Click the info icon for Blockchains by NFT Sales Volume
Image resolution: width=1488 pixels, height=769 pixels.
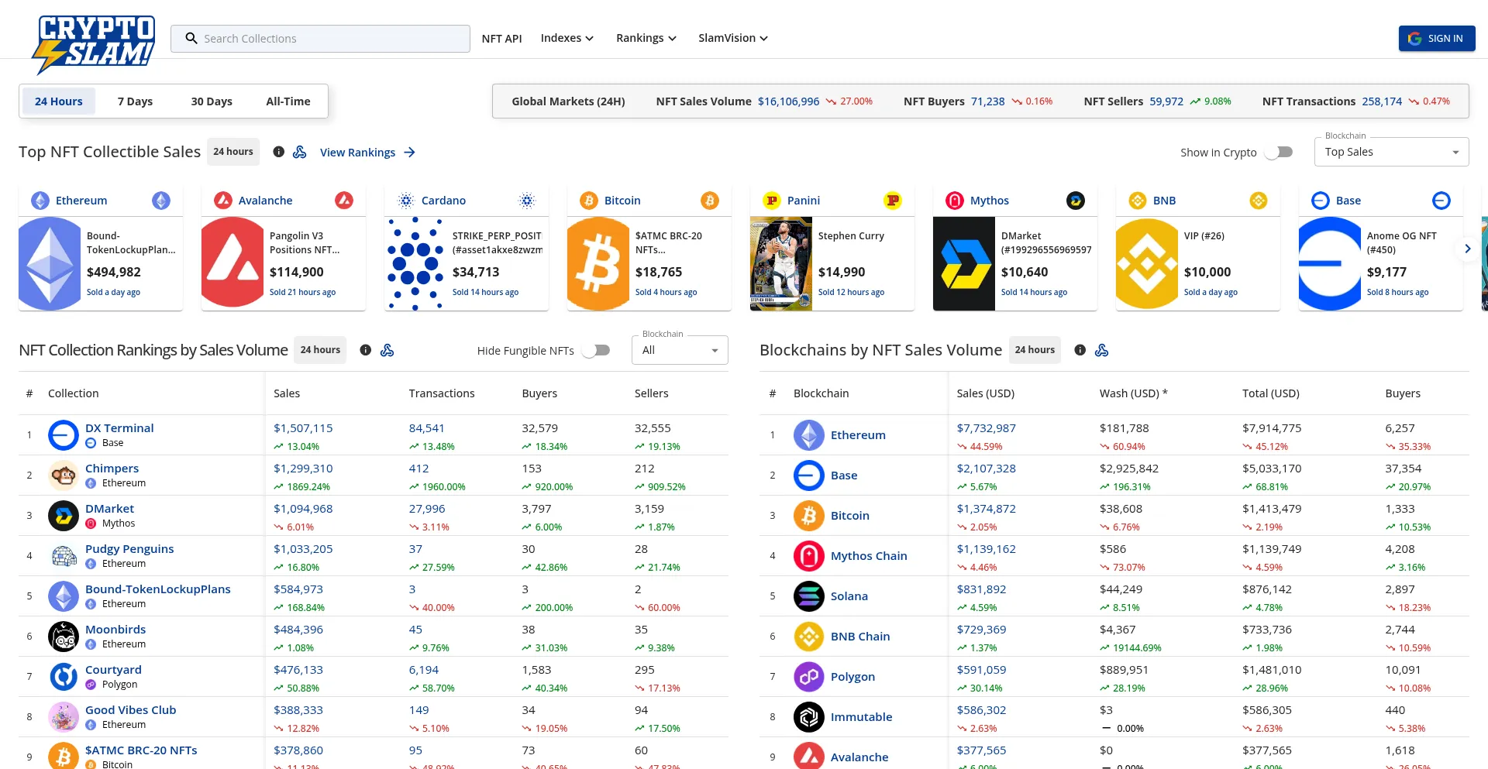pyautogui.click(x=1080, y=350)
